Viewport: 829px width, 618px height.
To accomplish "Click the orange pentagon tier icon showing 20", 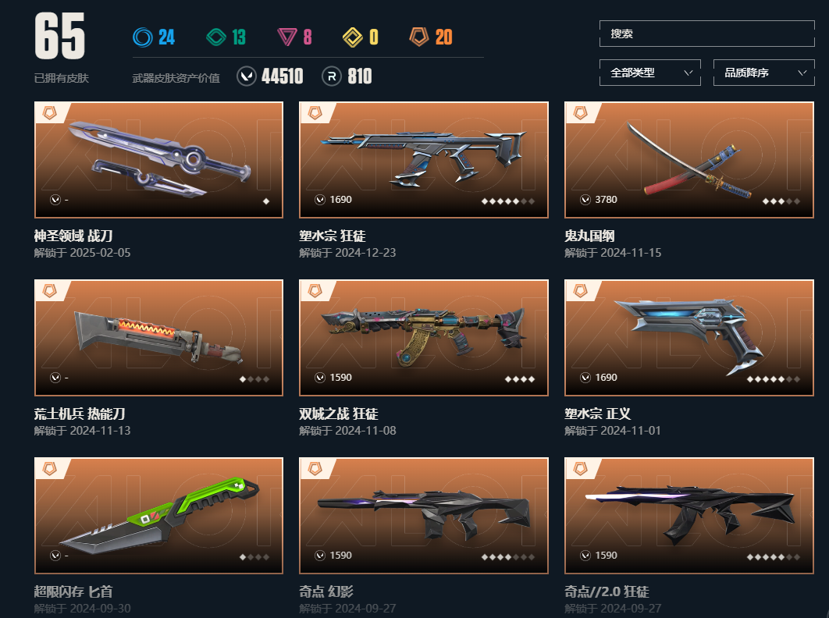I will click(418, 37).
